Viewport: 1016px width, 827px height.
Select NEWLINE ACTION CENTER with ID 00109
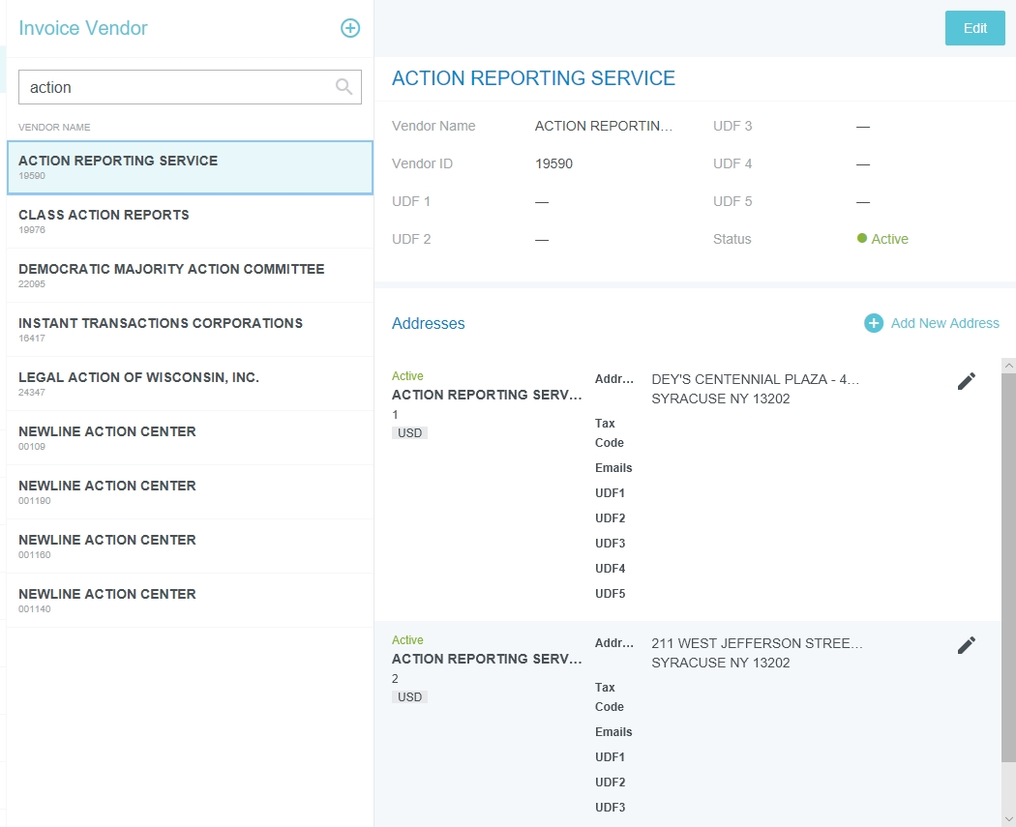click(x=190, y=438)
